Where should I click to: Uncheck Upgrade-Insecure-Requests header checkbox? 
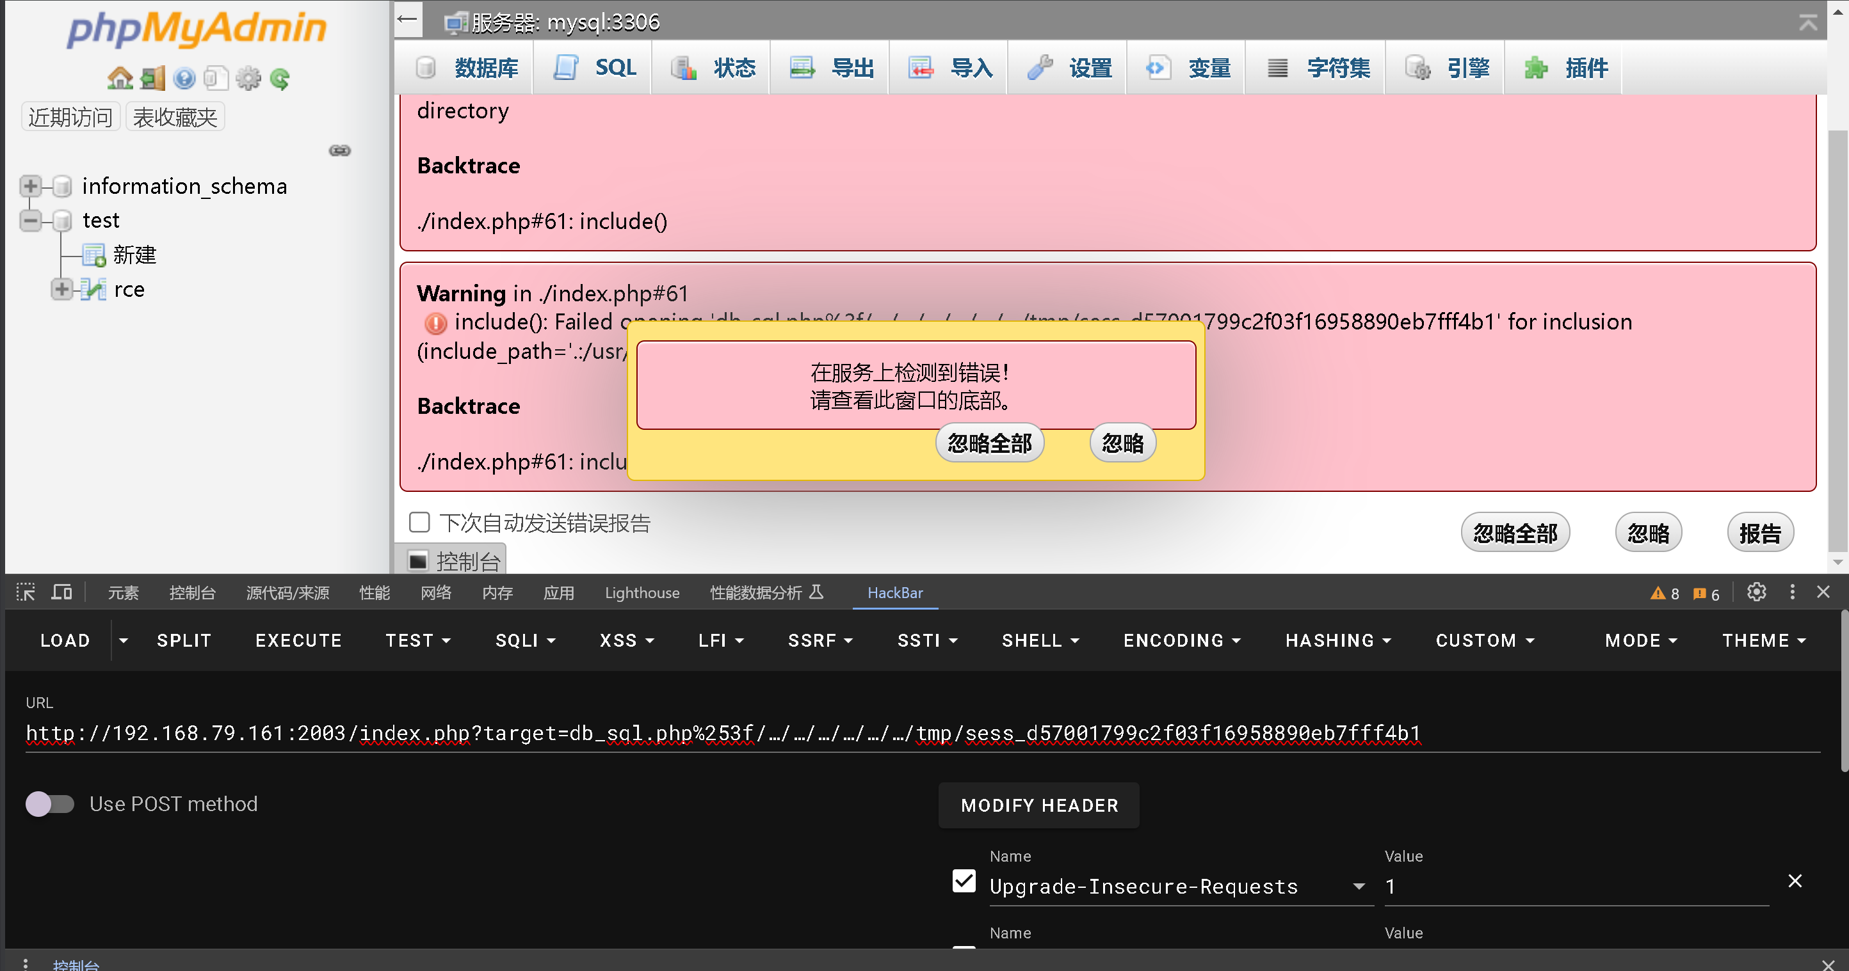[x=964, y=881]
